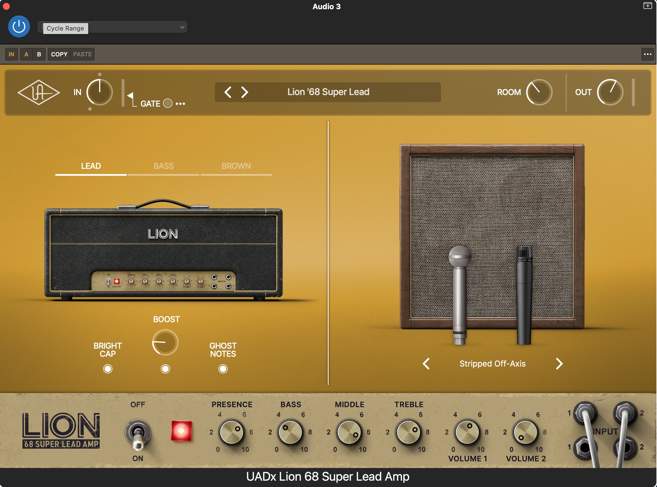Viewport: 657px width, 487px height.
Task: Go to previous mic setup chevron
Action: coord(426,364)
